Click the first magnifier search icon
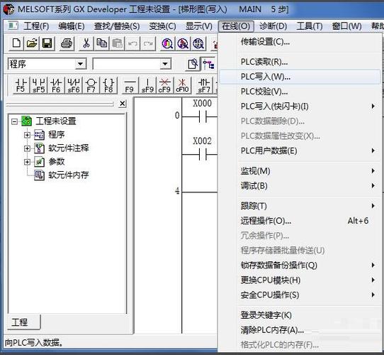This screenshot has height=355, width=384. (167, 44)
